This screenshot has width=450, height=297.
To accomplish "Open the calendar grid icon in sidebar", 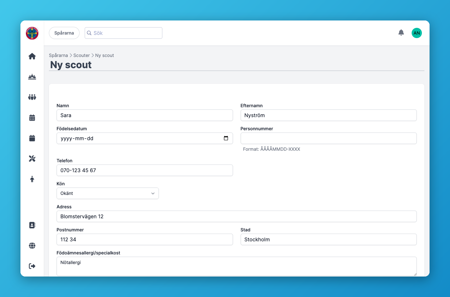I will pos(32,118).
